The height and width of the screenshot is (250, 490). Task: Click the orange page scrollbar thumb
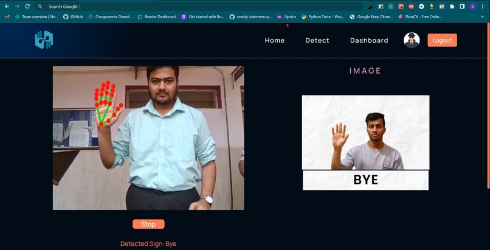coord(488,106)
